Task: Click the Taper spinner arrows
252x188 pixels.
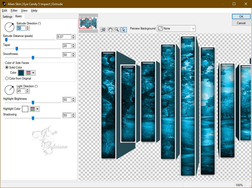Action: [73, 46]
